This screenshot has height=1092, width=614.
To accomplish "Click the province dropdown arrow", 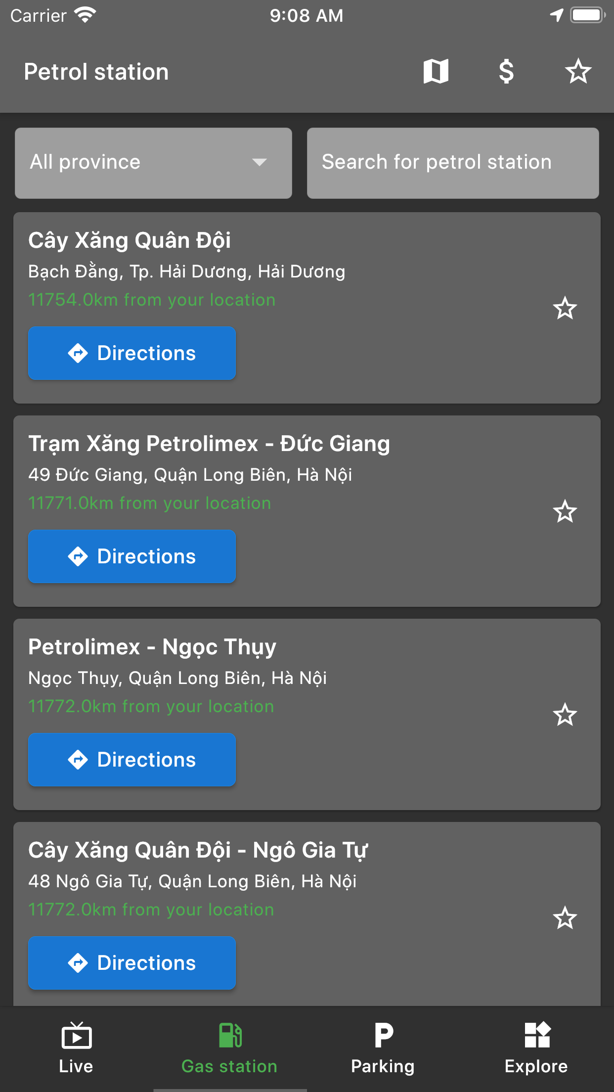I will pos(260,162).
